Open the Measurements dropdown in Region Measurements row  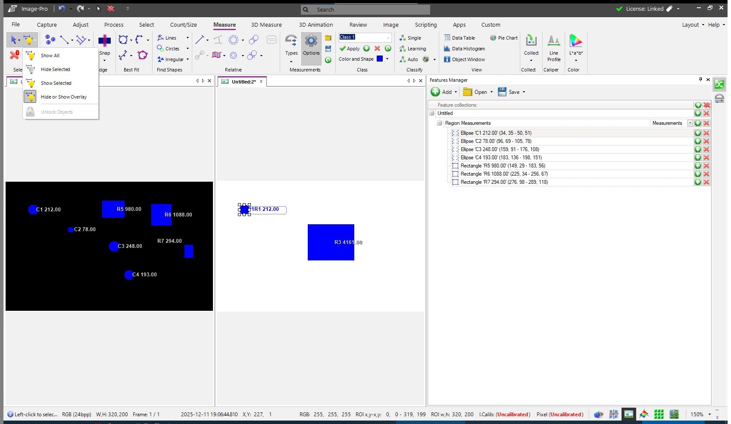(690, 123)
